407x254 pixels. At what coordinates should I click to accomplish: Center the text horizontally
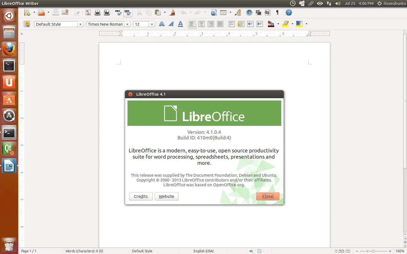(202, 24)
